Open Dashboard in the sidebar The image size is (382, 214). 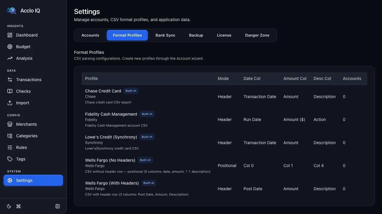(x=33, y=35)
